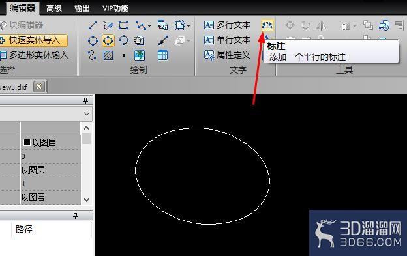Click the overlapping squares order icon
This screenshot has width=407, height=256.
pyautogui.click(x=368, y=25)
